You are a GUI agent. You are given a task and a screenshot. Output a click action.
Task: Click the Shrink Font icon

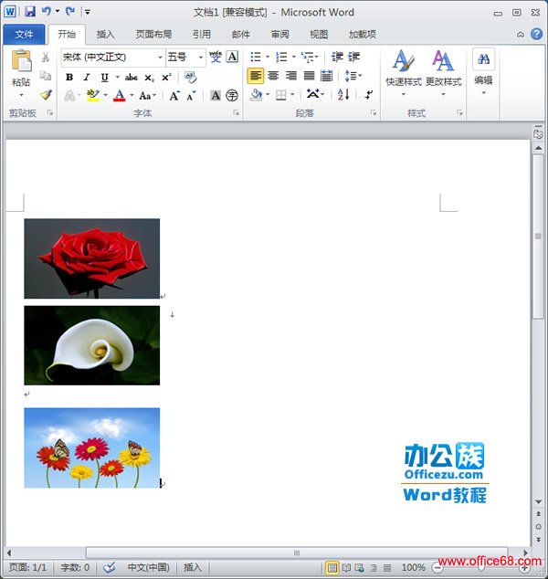point(191,96)
